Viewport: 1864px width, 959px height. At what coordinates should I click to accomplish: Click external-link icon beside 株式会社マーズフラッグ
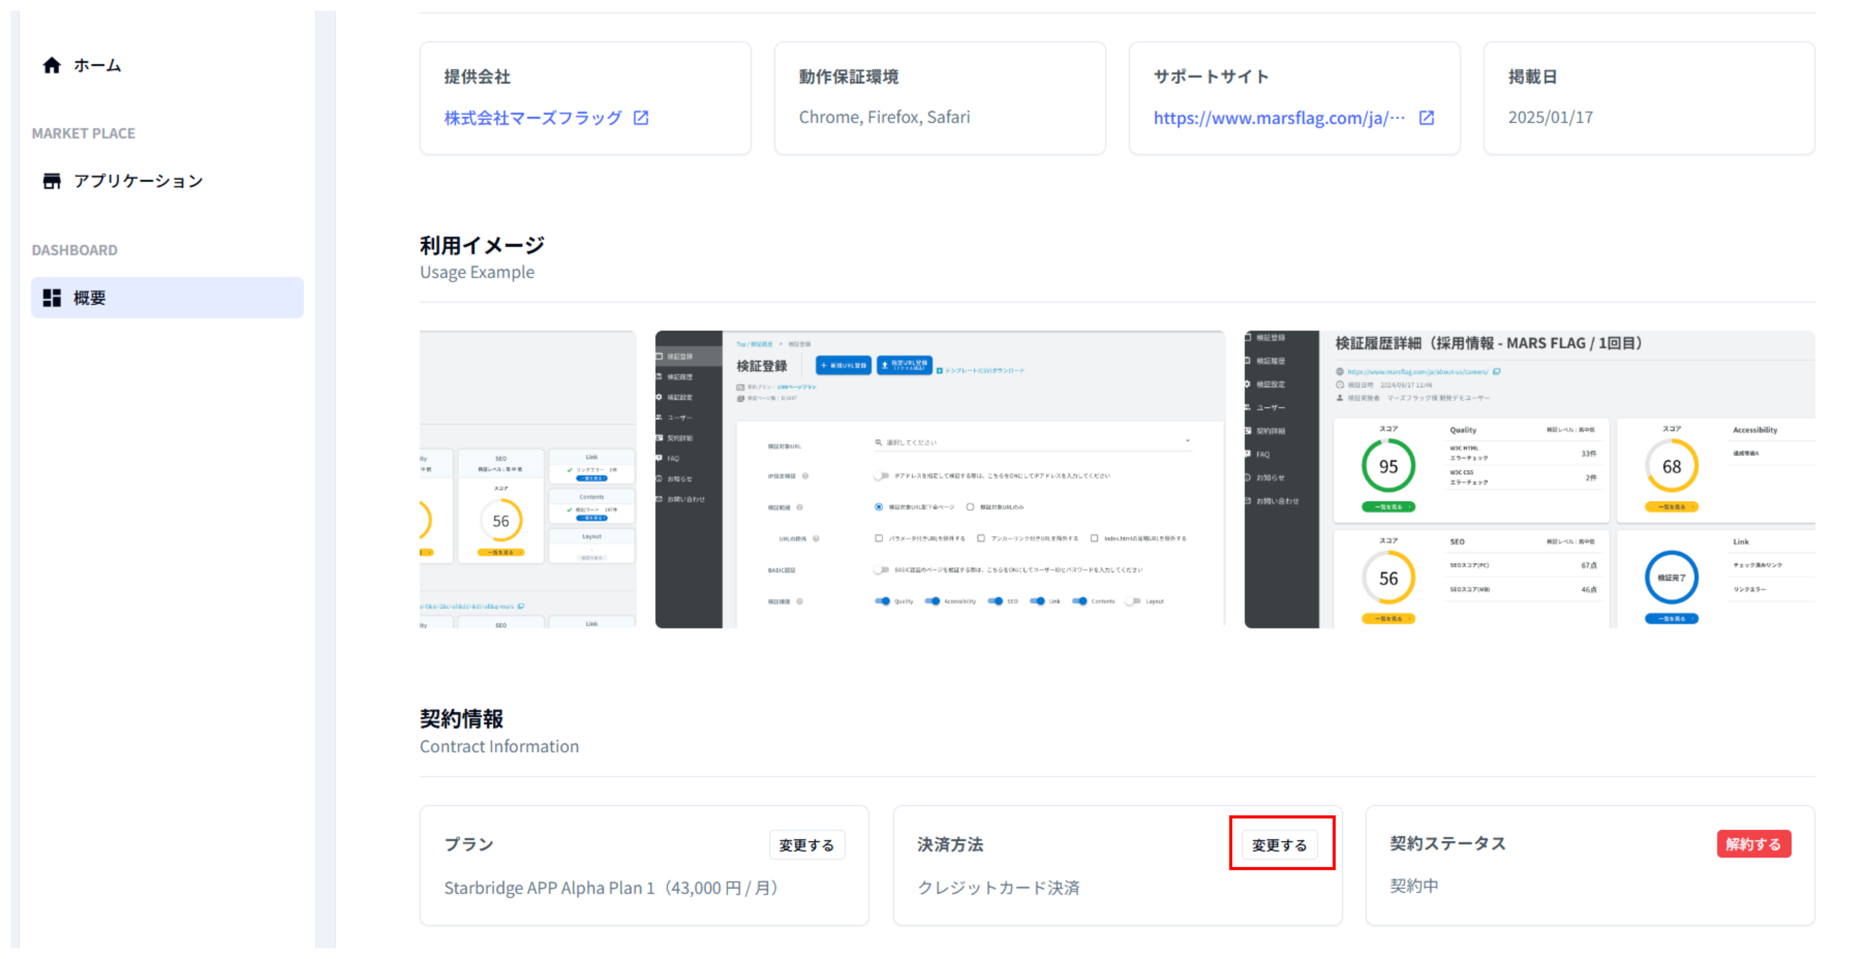click(641, 118)
